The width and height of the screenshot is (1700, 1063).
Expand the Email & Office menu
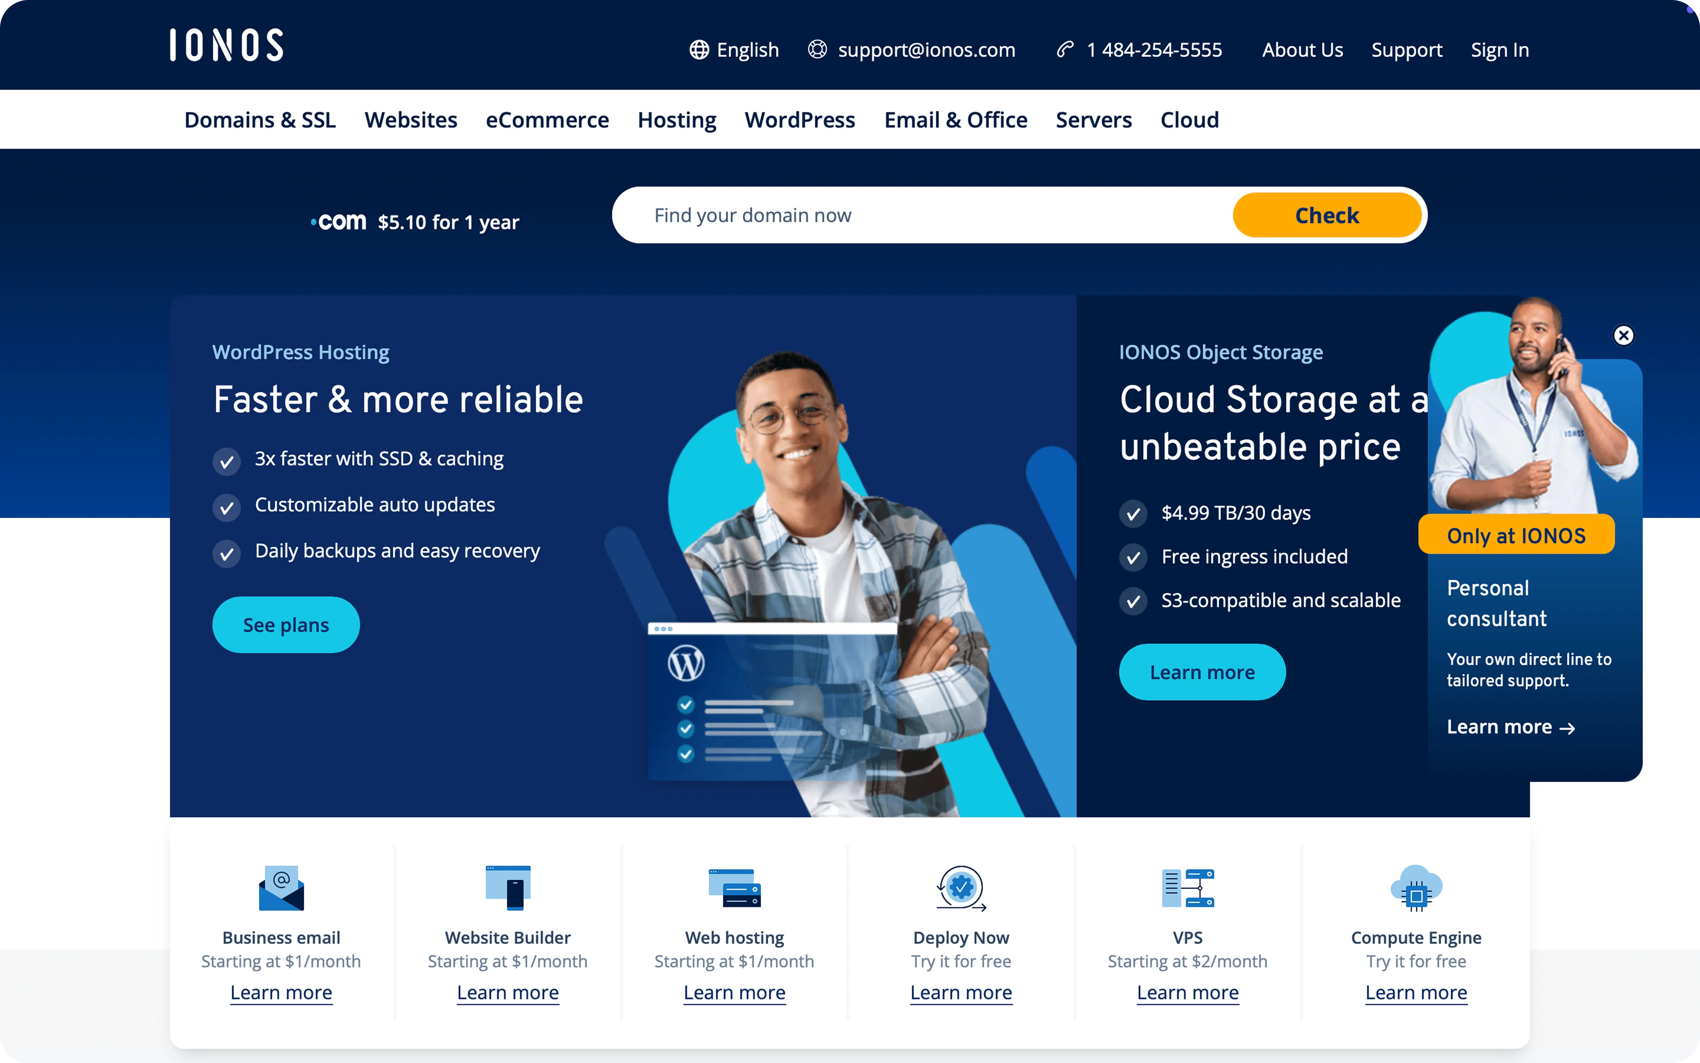click(955, 120)
